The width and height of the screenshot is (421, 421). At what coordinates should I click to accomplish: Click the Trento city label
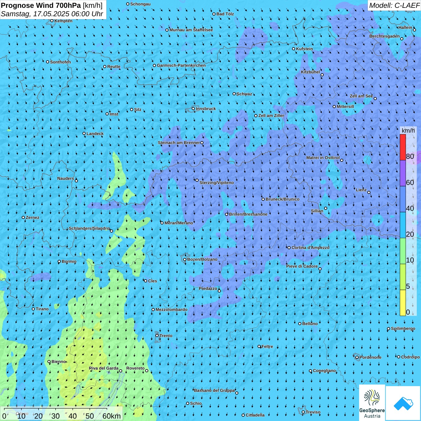(x=166, y=336)
